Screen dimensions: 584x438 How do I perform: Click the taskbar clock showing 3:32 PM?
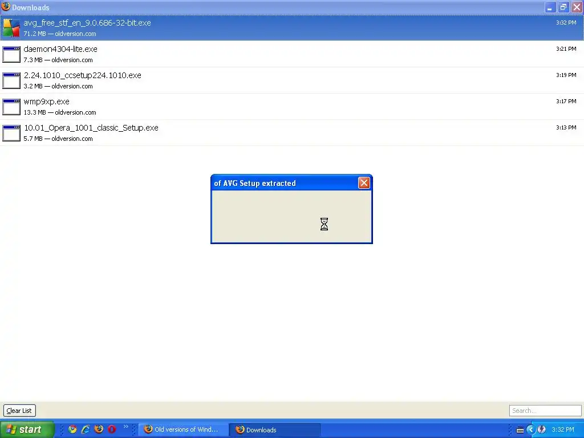click(x=563, y=429)
